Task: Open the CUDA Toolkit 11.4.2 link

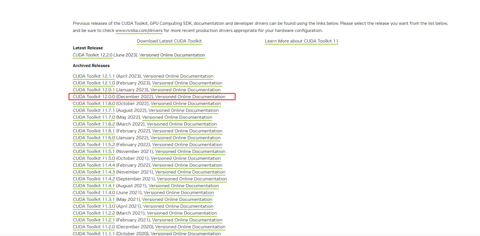Action: click(94, 179)
